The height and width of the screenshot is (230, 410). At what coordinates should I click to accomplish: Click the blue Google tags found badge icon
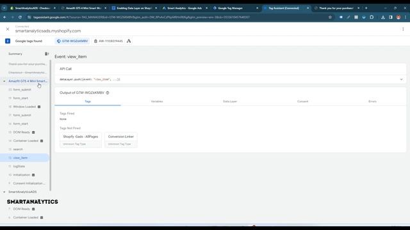tap(8, 41)
